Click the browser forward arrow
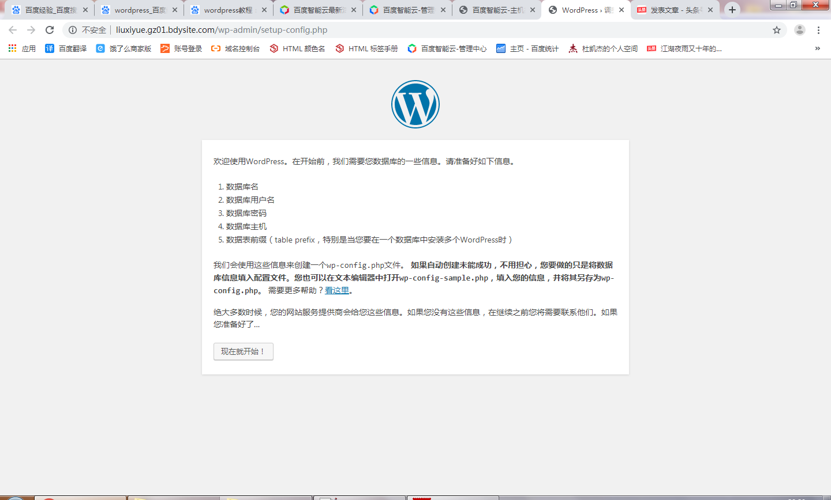 click(31, 30)
